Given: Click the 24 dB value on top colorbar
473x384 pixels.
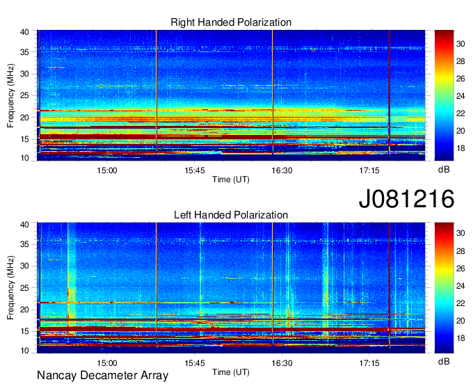Looking at the screenshot, I should [460, 96].
